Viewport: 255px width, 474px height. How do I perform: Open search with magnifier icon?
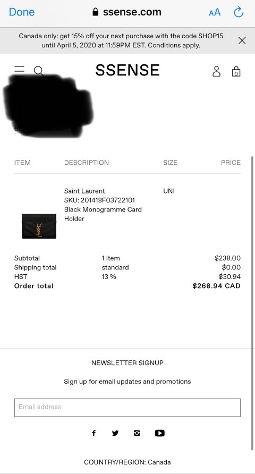[x=39, y=71]
